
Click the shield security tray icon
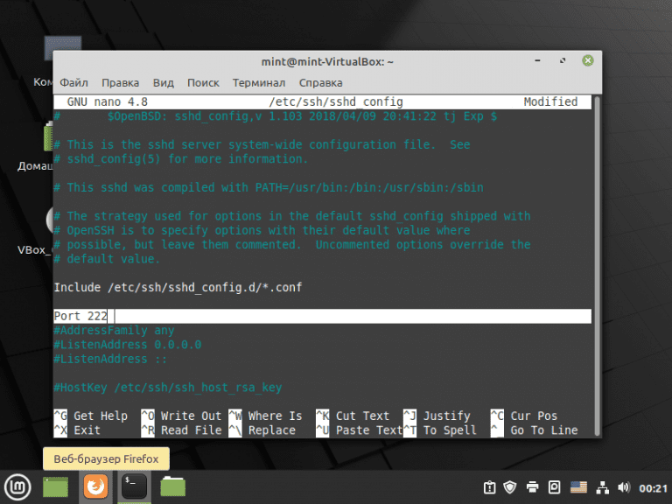[510, 487]
